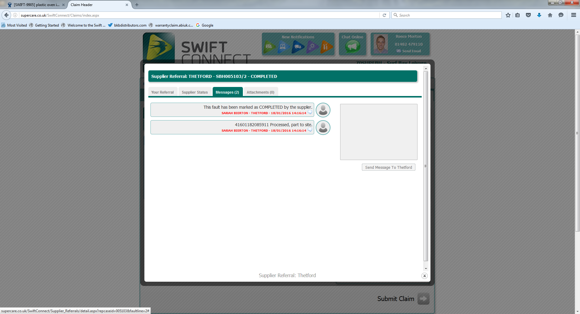Image resolution: width=580 pixels, height=314 pixels.
Task: Click avatar beside COMPLETED fault message
Action: pyautogui.click(x=323, y=110)
